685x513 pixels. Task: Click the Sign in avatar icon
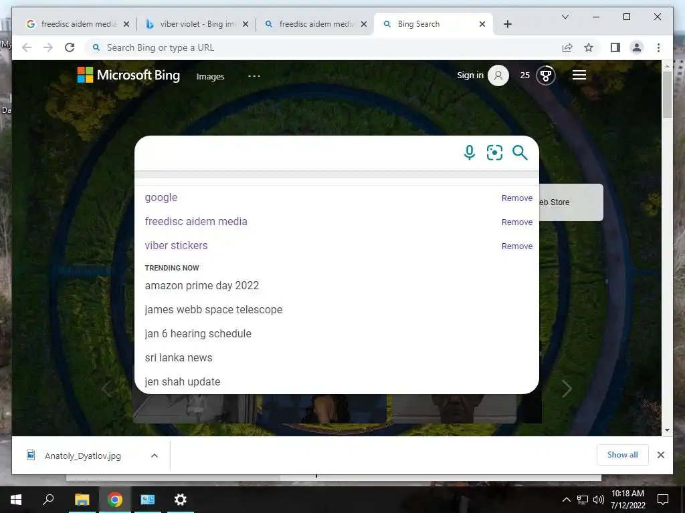498,75
